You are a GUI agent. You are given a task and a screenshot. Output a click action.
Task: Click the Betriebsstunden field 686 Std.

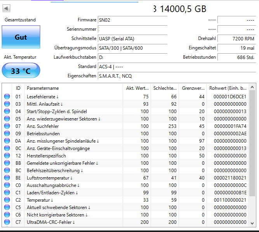237,58
